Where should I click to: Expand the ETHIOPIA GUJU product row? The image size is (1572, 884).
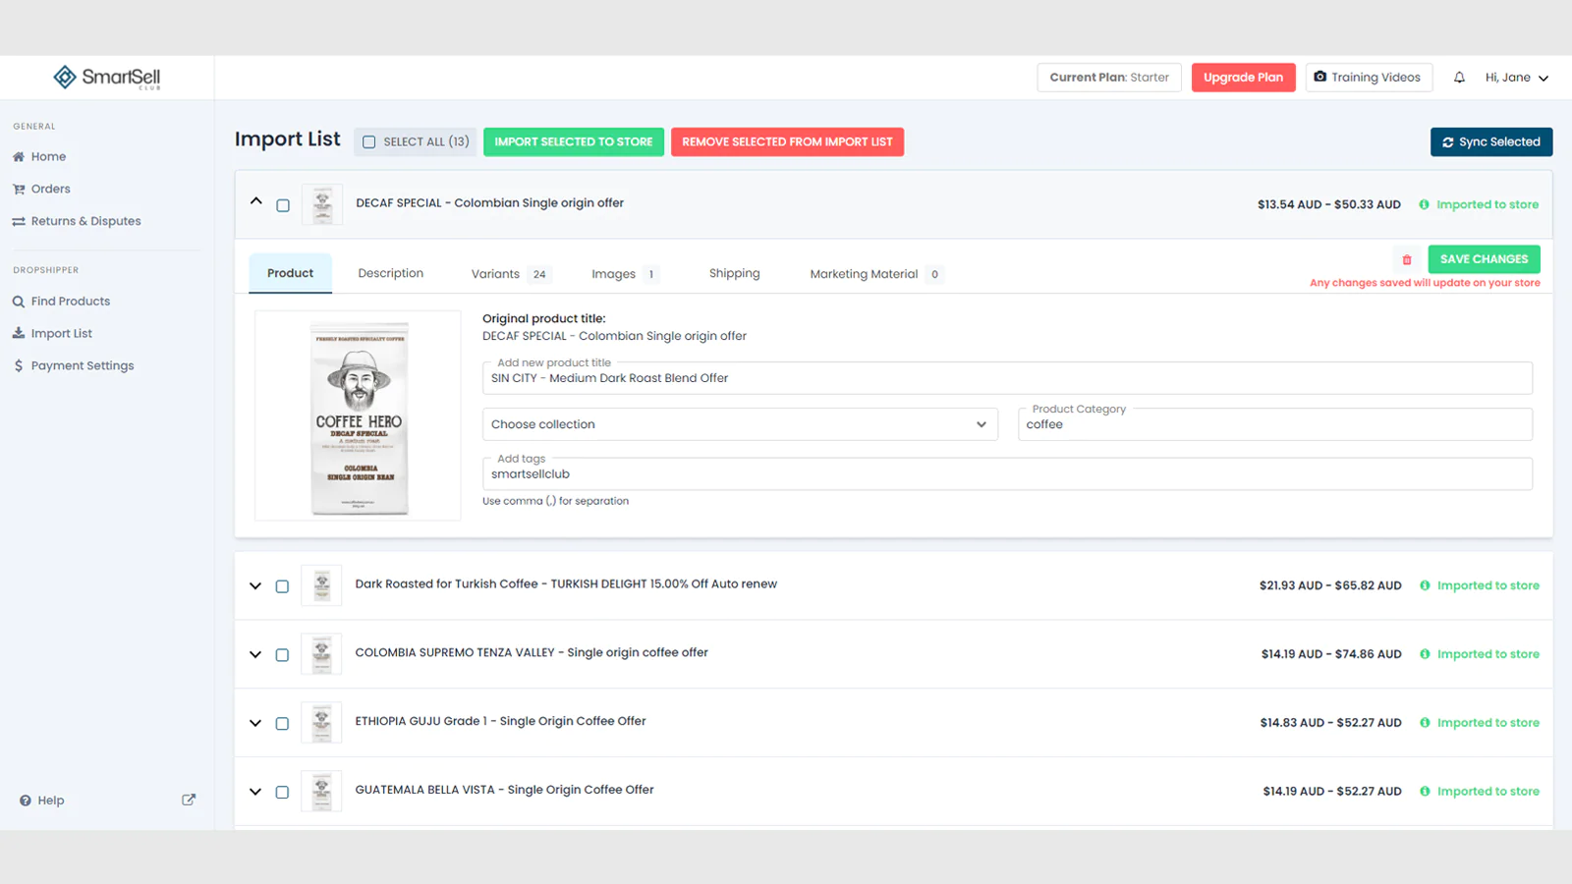[255, 723]
